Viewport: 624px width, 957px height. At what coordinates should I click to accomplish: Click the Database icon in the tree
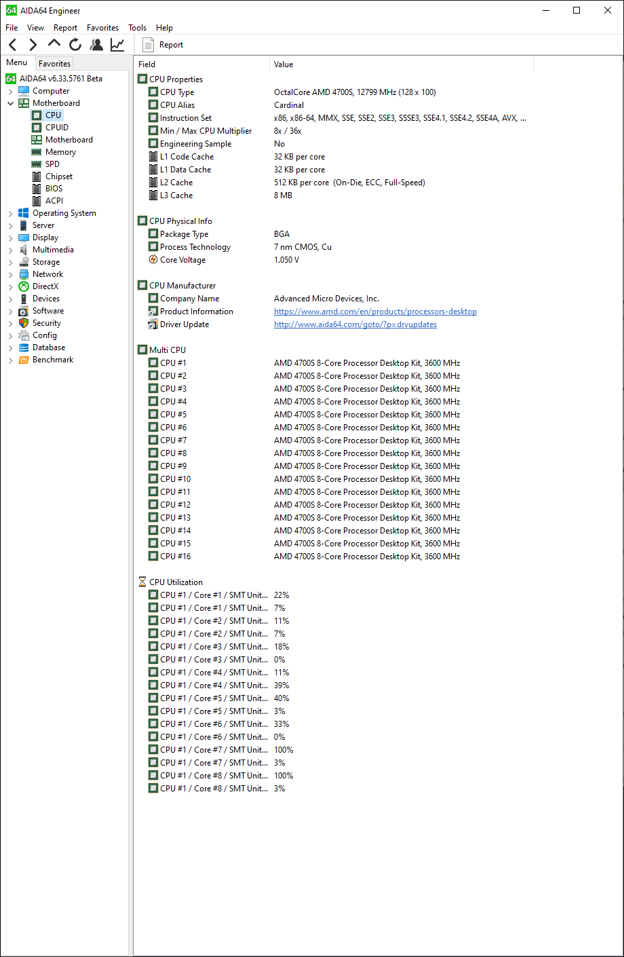[x=24, y=348]
